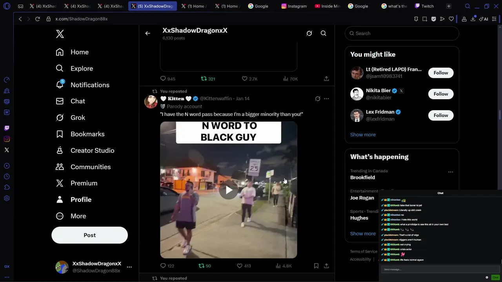
Task: Open chat settings gear in Chat overlay
Action: click(x=487, y=277)
